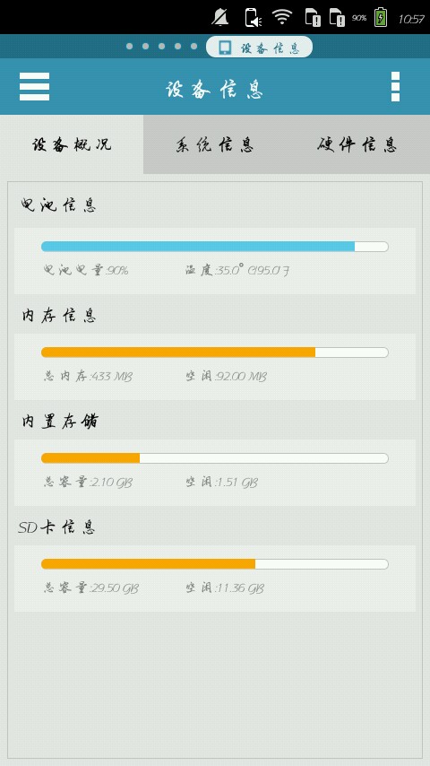The image size is (430, 766).
Task: Tap the phone vibrate status icon
Action: coord(253,18)
